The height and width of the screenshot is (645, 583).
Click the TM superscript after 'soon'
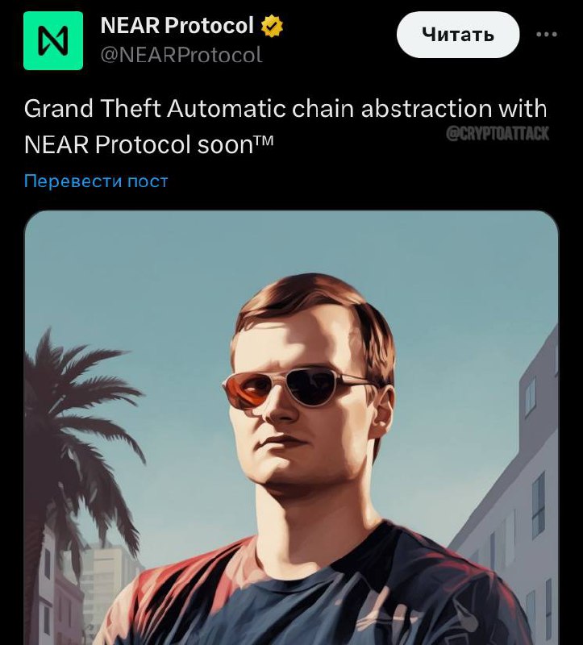(264, 141)
